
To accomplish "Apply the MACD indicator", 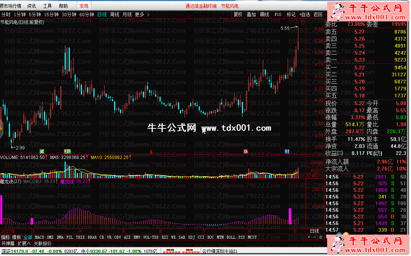I will 40,238.
